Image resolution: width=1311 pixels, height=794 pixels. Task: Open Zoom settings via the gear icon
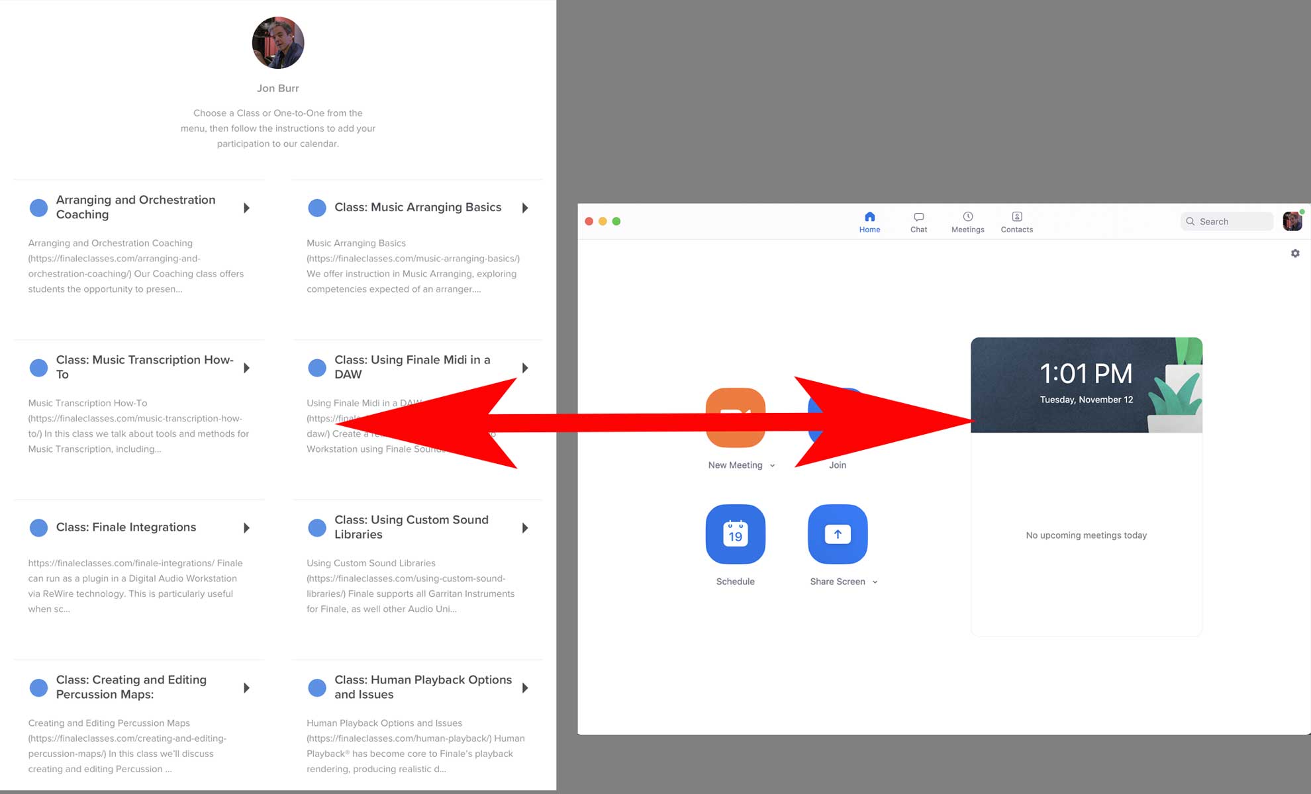click(x=1294, y=253)
